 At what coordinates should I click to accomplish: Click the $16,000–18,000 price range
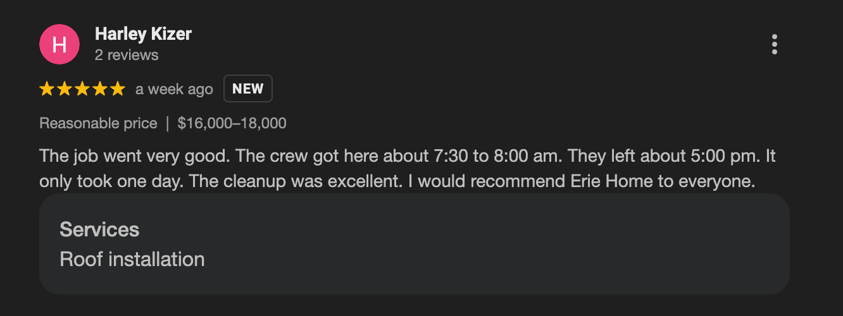(232, 123)
